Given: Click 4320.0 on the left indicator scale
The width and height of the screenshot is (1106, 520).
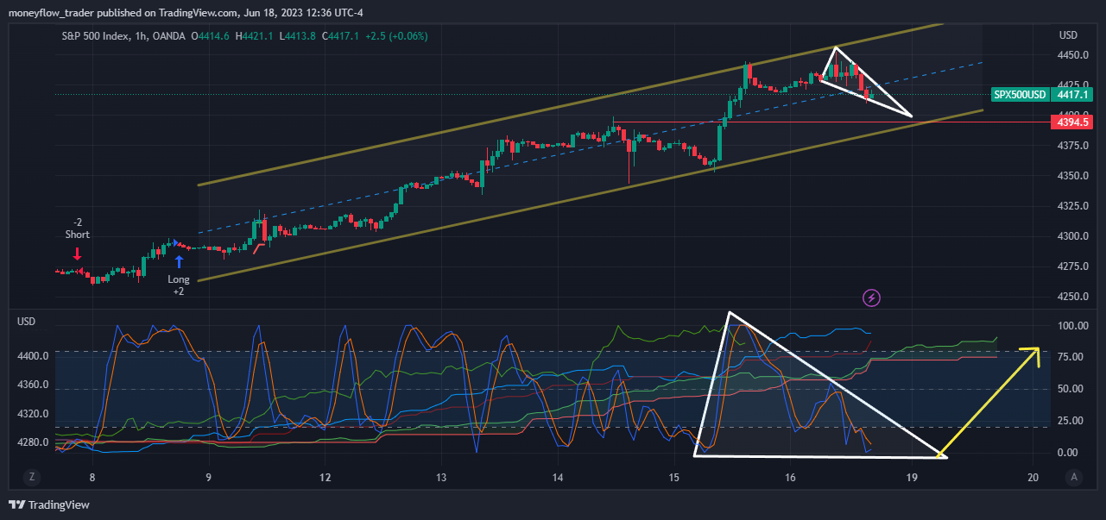Looking at the screenshot, I should [x=33, y=414].
